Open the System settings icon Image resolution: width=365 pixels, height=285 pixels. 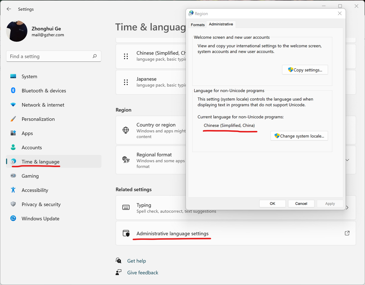point(13,76)
